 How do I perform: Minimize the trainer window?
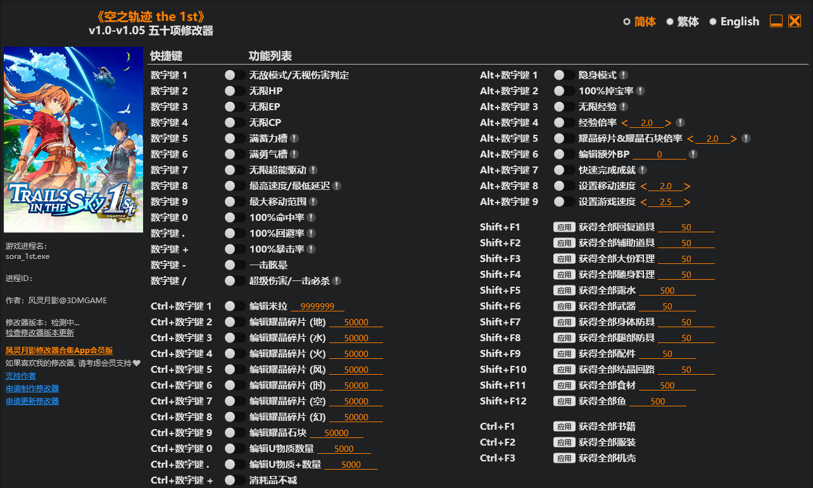[x=776, y=21]
